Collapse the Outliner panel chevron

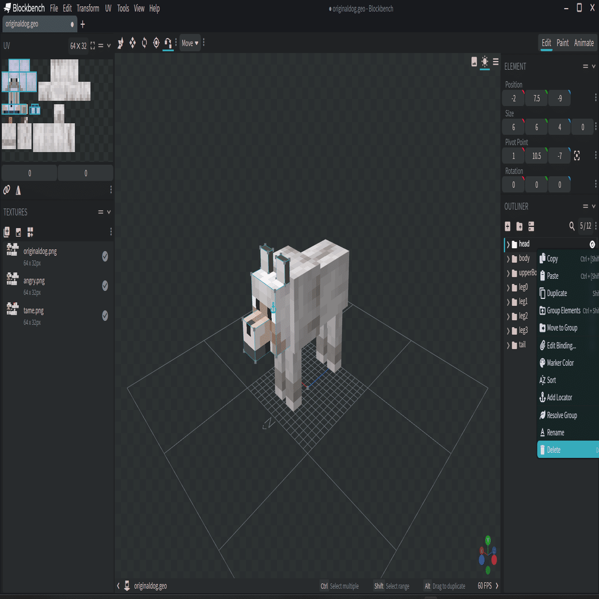coord(594,206)
